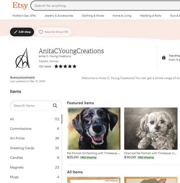180x183 pixels.
Task: Focus the Search items input
Action: 32,106
